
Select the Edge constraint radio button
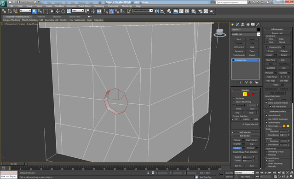coord(277,39)
